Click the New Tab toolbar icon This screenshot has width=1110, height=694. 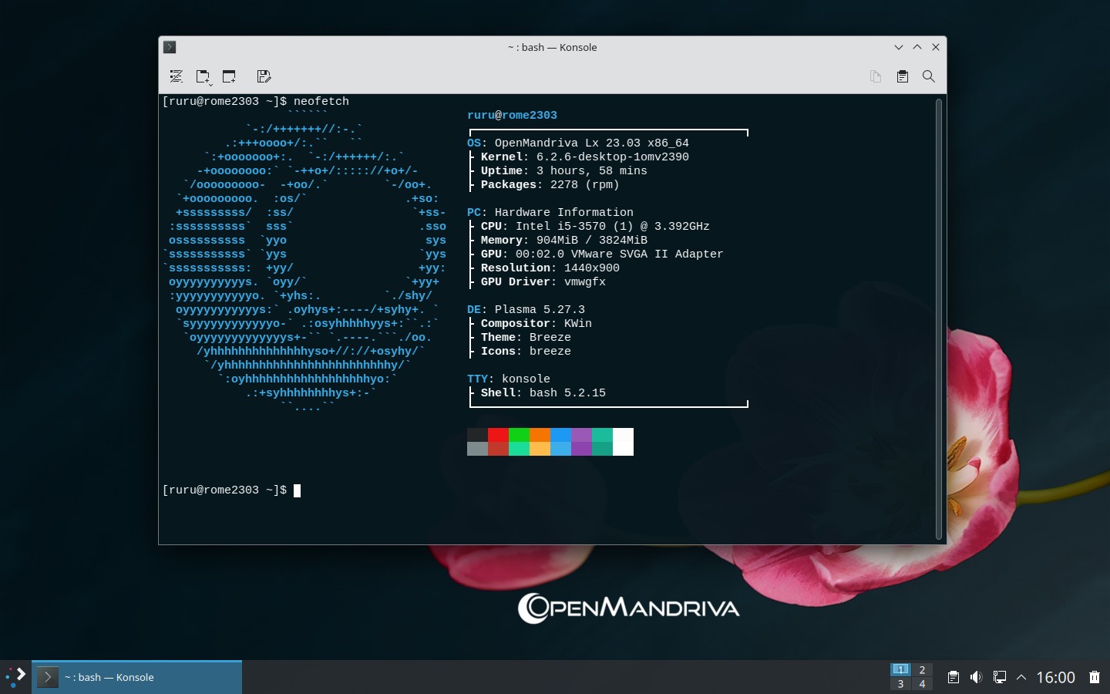pos(203,76)
